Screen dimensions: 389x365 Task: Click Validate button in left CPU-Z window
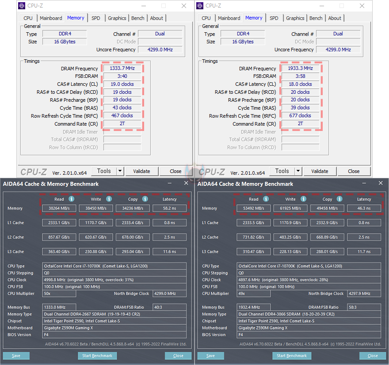point(141,171)
